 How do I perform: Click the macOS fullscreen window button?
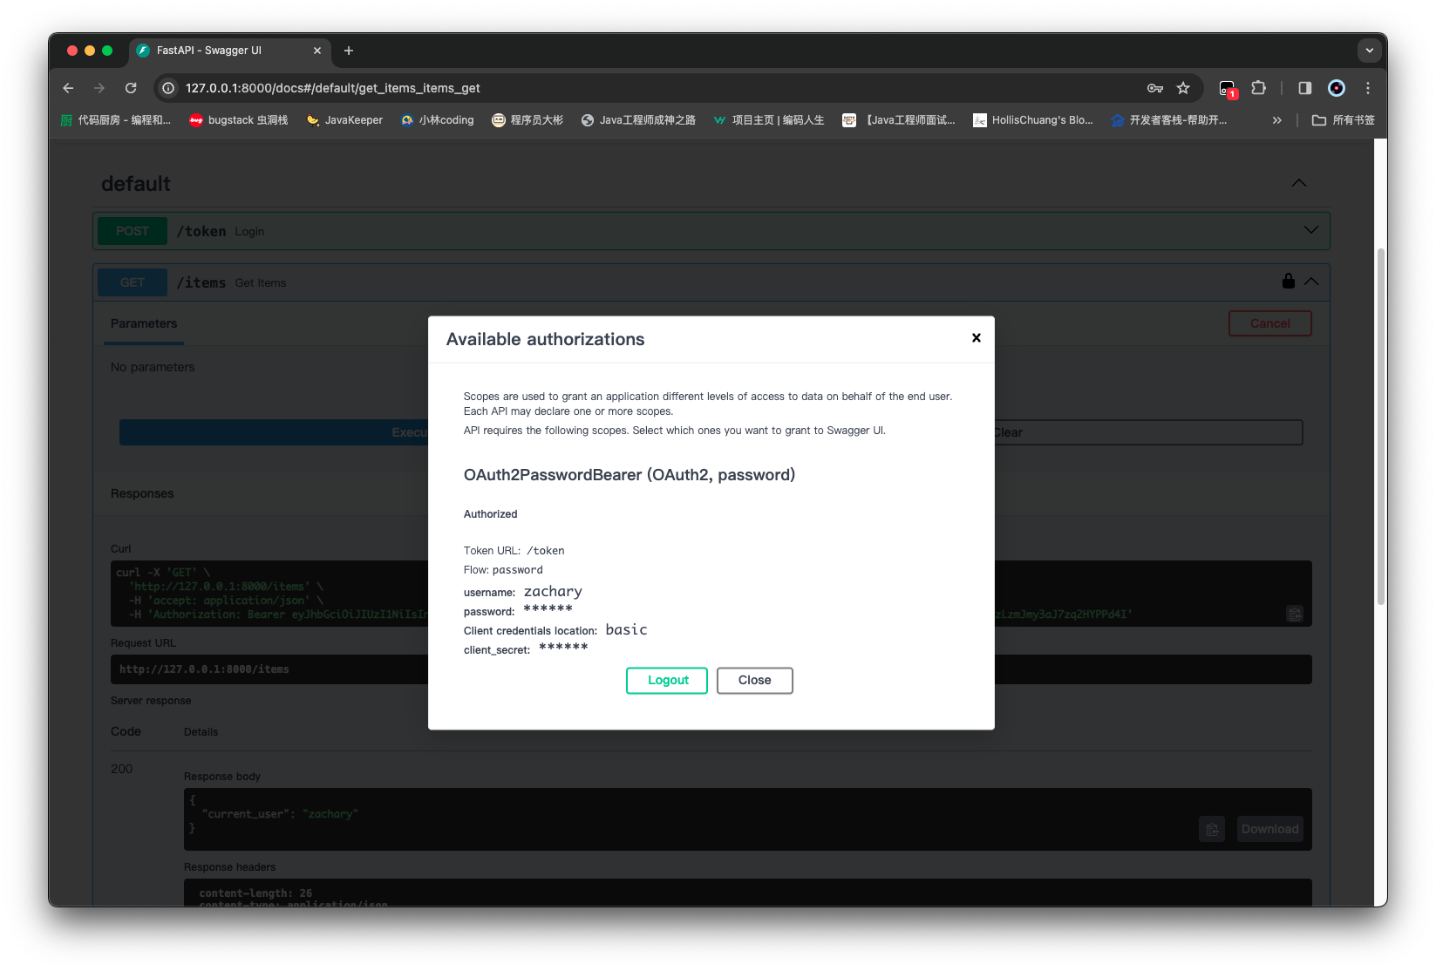(107, 51)
